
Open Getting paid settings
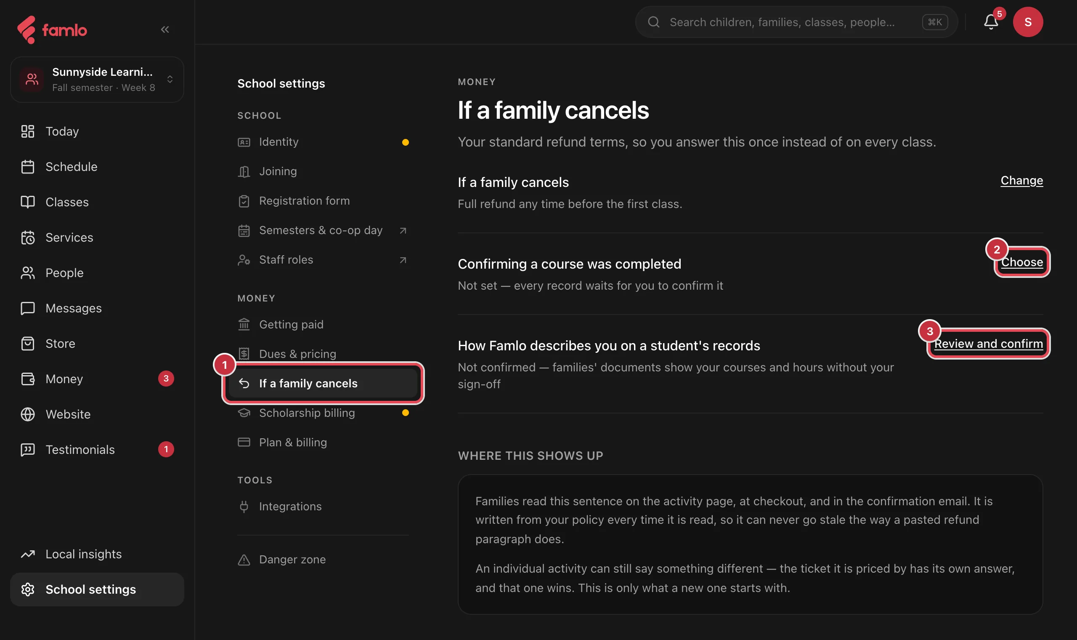coord(323,324)
